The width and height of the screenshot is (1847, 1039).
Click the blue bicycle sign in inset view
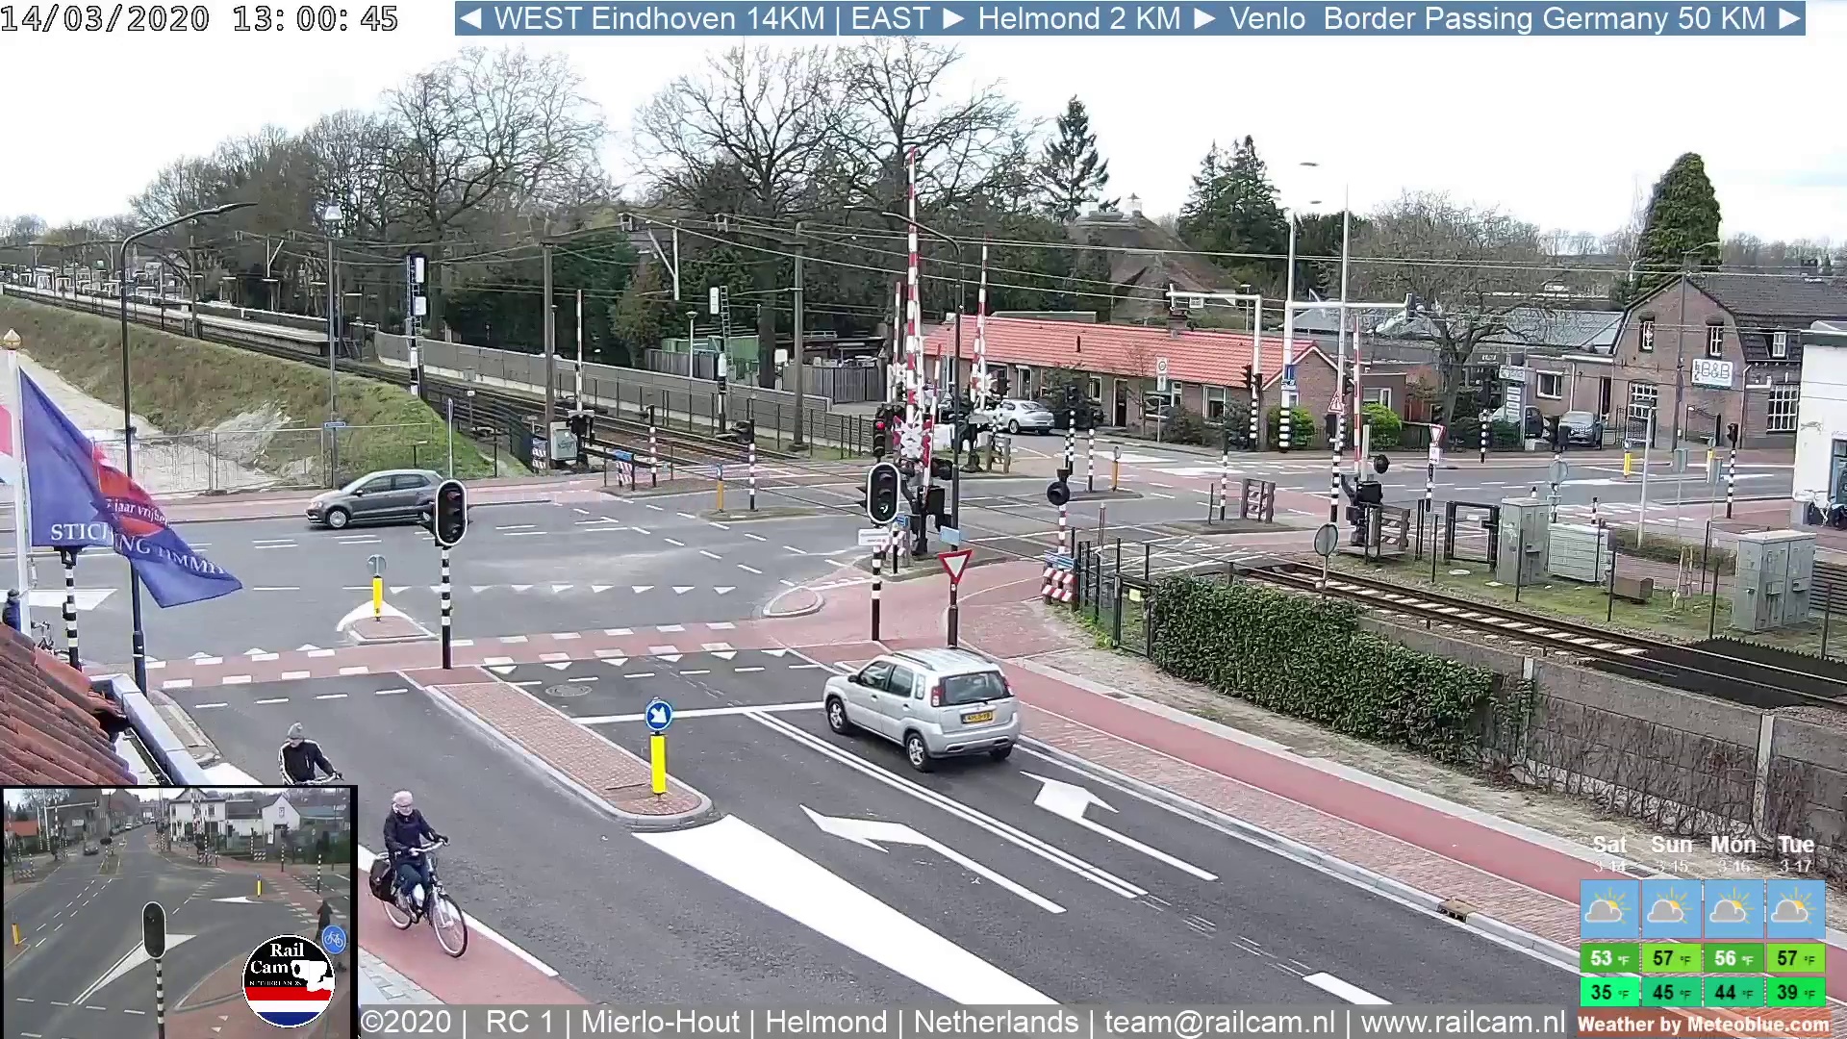[x=334, y=938]
